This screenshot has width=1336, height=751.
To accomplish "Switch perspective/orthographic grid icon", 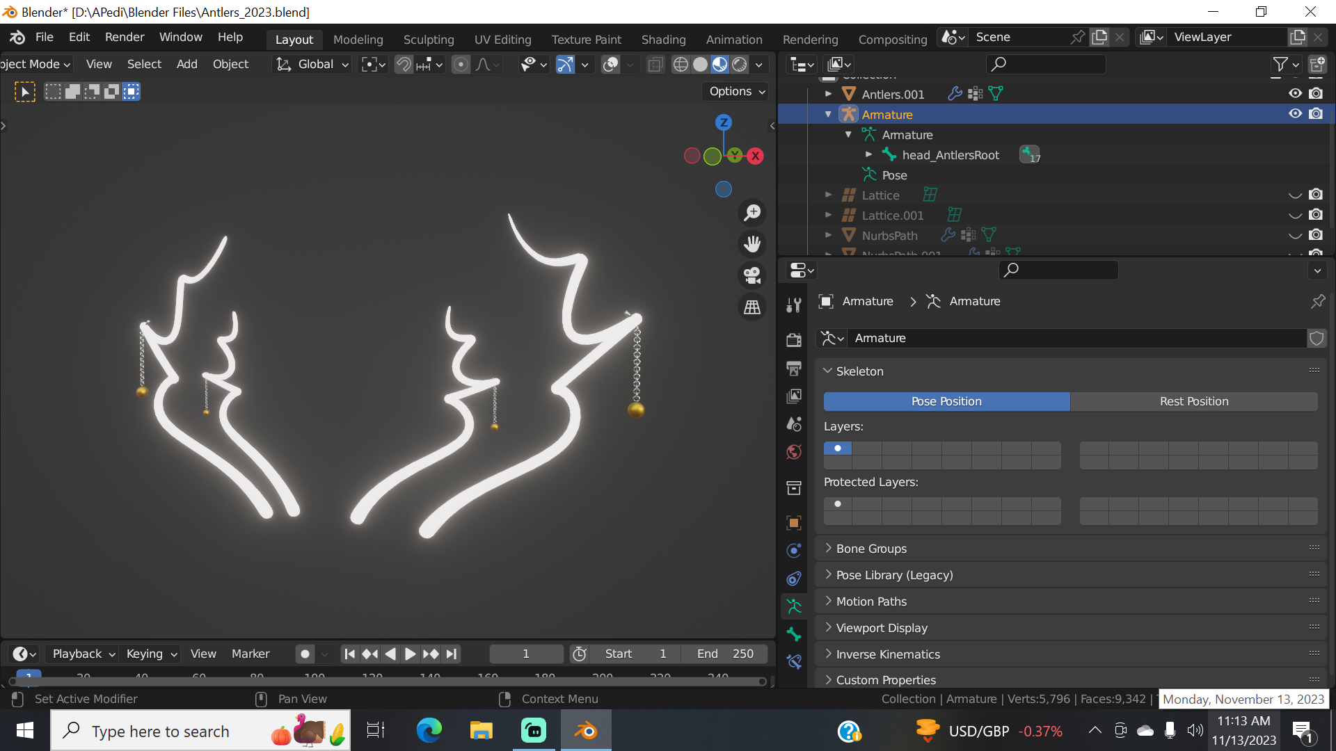I will click(x=752, y=307).
